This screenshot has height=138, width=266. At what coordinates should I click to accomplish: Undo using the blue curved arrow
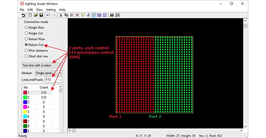click(x=48, y=15)
